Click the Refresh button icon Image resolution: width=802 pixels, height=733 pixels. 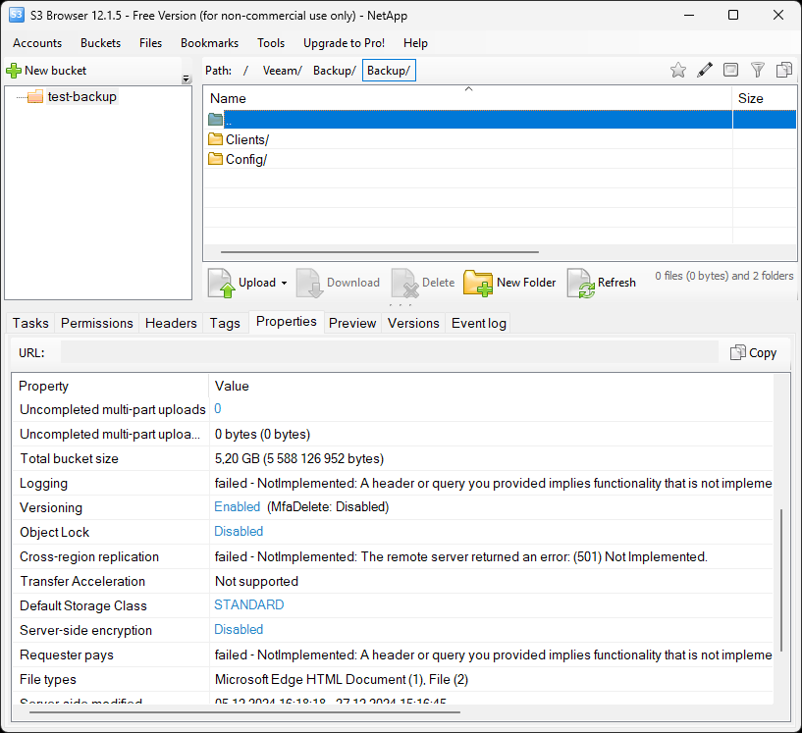point(580,283)
